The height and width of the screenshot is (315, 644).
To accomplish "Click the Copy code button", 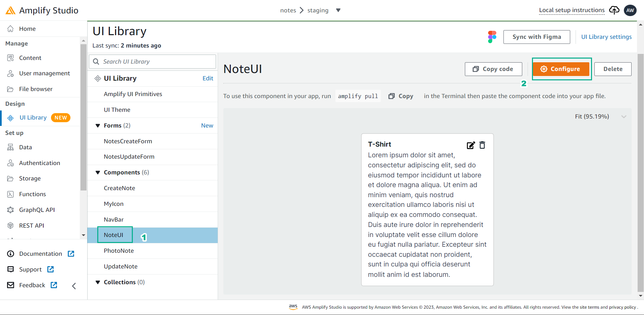I will 493,69.
